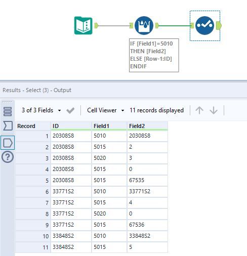Click Field1 cell '5015' in record 11
The height and width of the screenshot is (256, 247).
[109, 247]
